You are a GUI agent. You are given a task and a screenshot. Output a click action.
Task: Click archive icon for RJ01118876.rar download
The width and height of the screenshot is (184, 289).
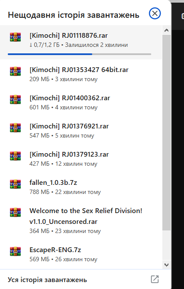click(x=15, y=37)
